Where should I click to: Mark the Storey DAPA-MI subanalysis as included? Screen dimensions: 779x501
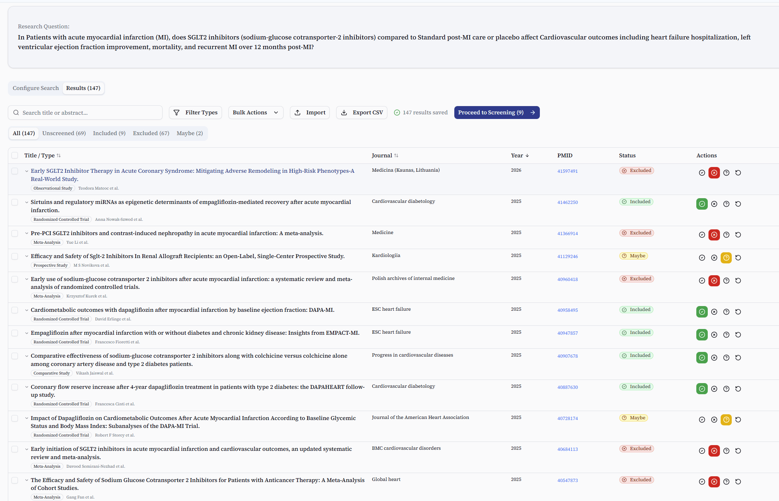pos(702,420)
